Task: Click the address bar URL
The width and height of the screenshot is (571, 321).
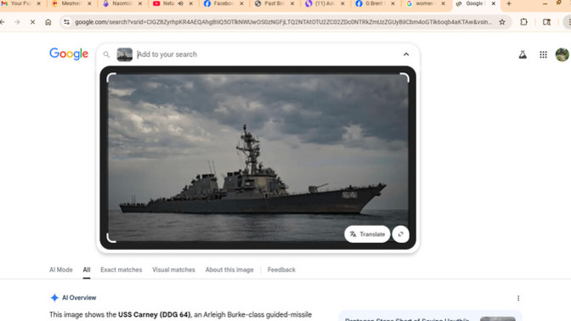Action: [283, 22]
